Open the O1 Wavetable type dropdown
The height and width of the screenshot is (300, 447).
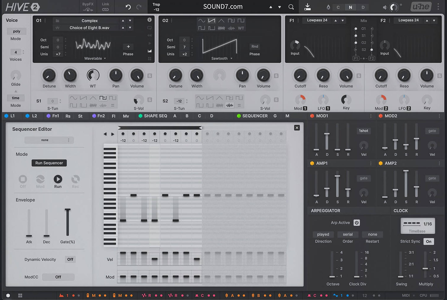tap(95, 58)
